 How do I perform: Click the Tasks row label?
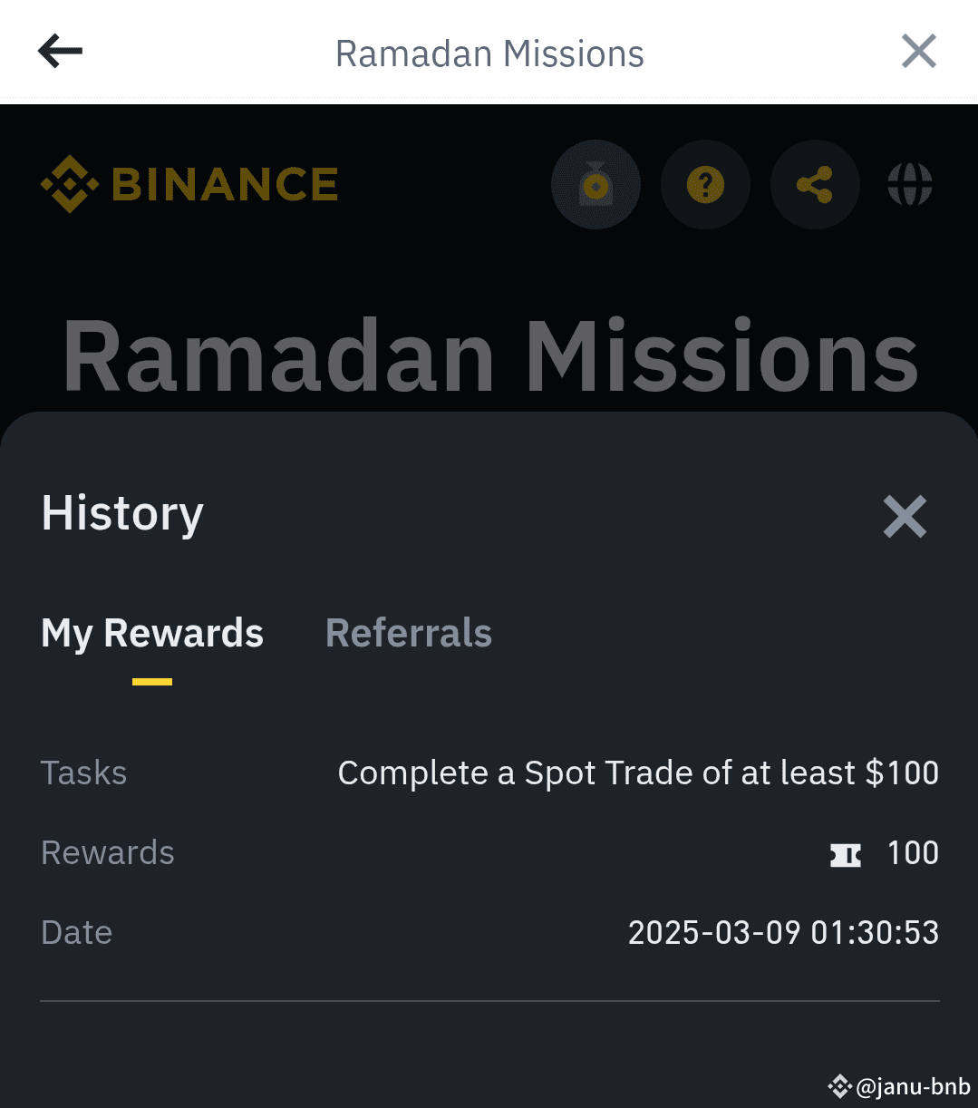pos(83,773)
